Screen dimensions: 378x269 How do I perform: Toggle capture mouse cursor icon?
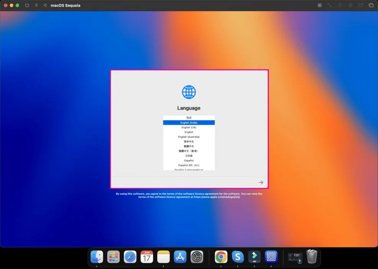(x=319, y=5)
